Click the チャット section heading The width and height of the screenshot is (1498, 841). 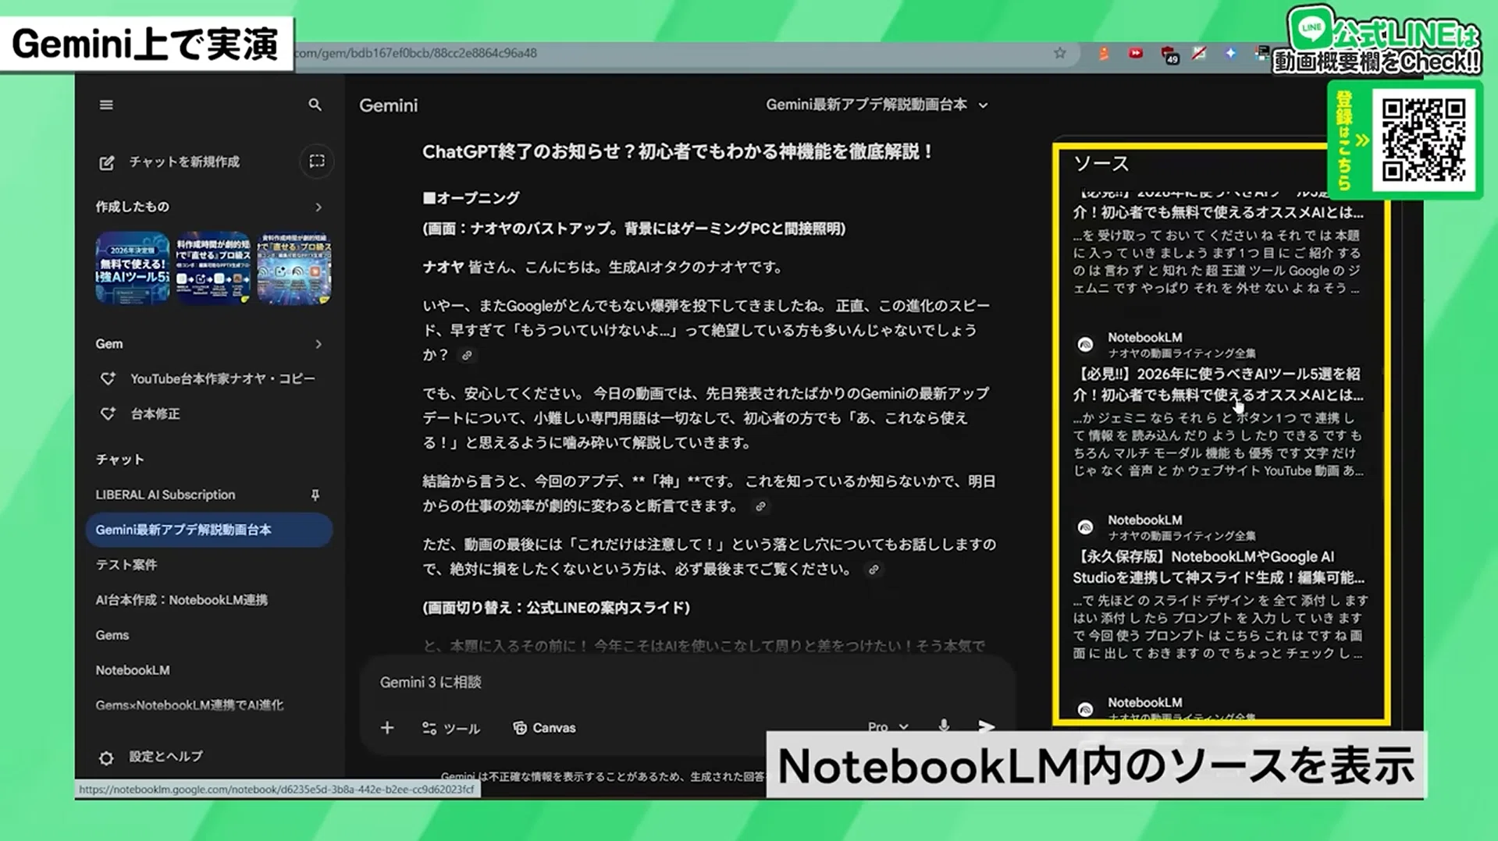(x=119, y=460)
